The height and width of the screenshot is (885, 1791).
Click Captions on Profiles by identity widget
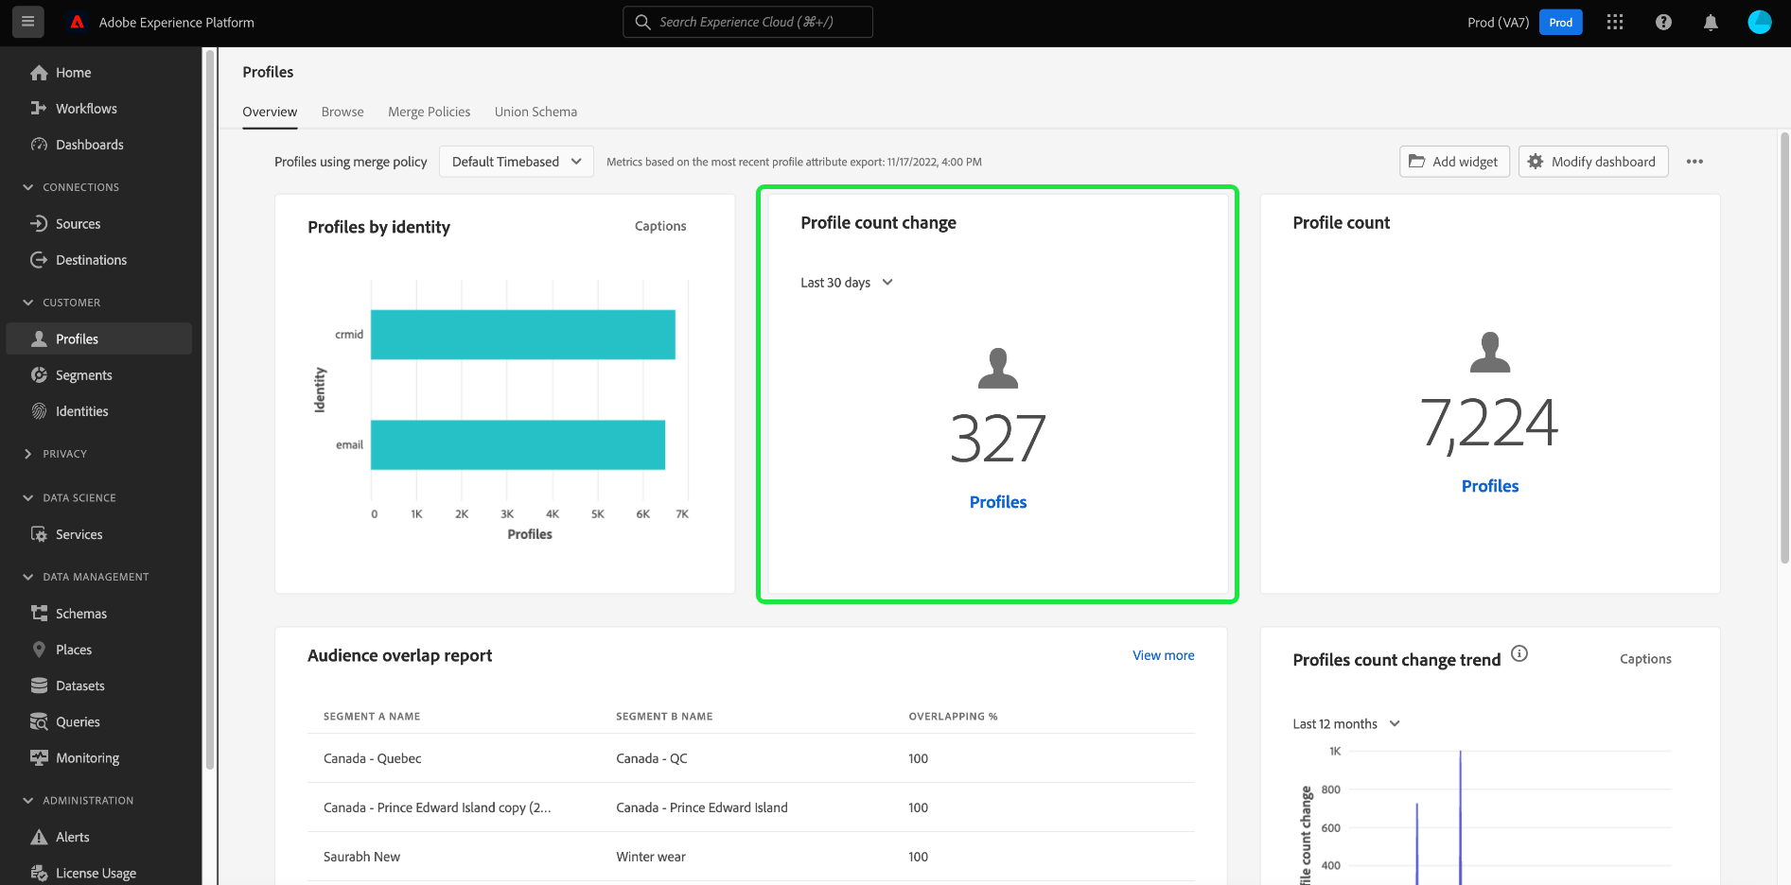660,226
